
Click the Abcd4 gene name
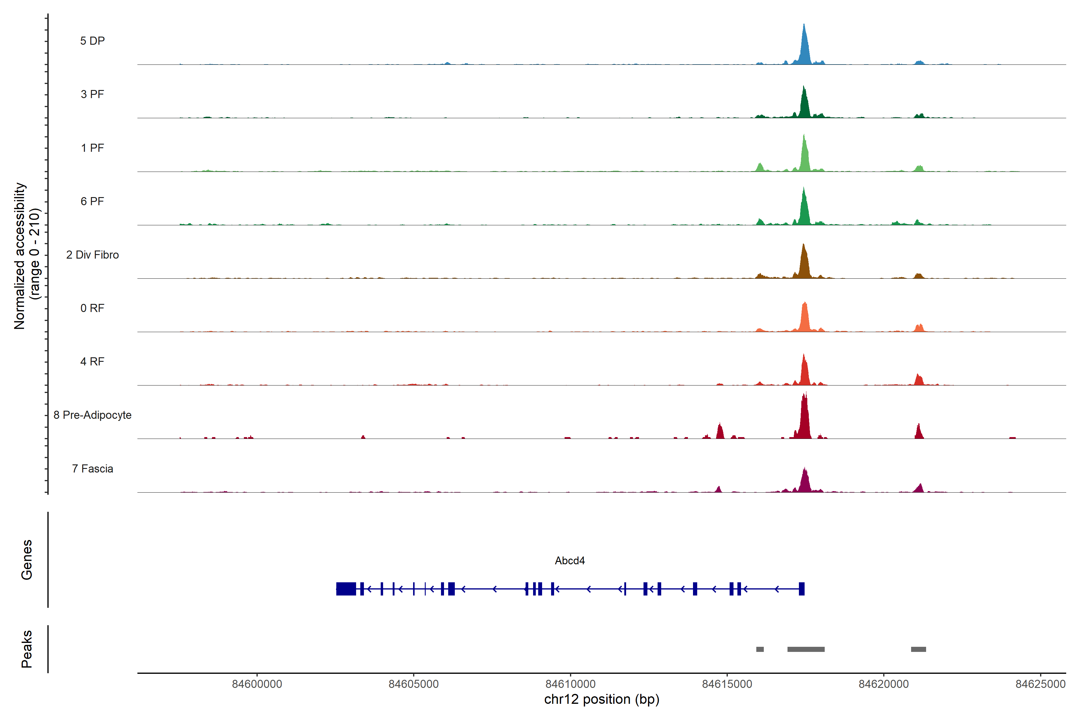(569, 561)
